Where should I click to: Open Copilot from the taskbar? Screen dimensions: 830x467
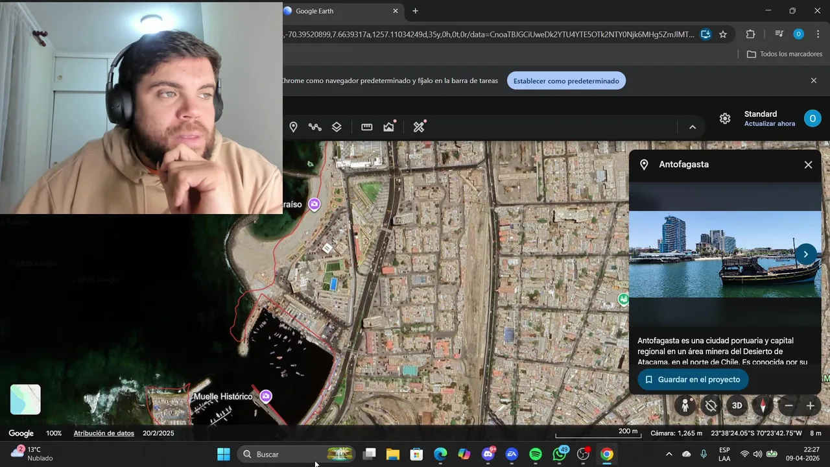(464, 454)
